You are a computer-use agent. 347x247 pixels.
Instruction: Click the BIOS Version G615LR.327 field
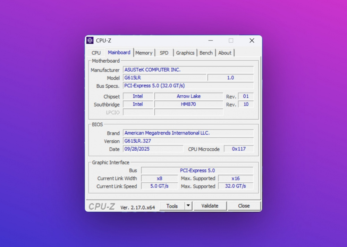tap(188, 141)
